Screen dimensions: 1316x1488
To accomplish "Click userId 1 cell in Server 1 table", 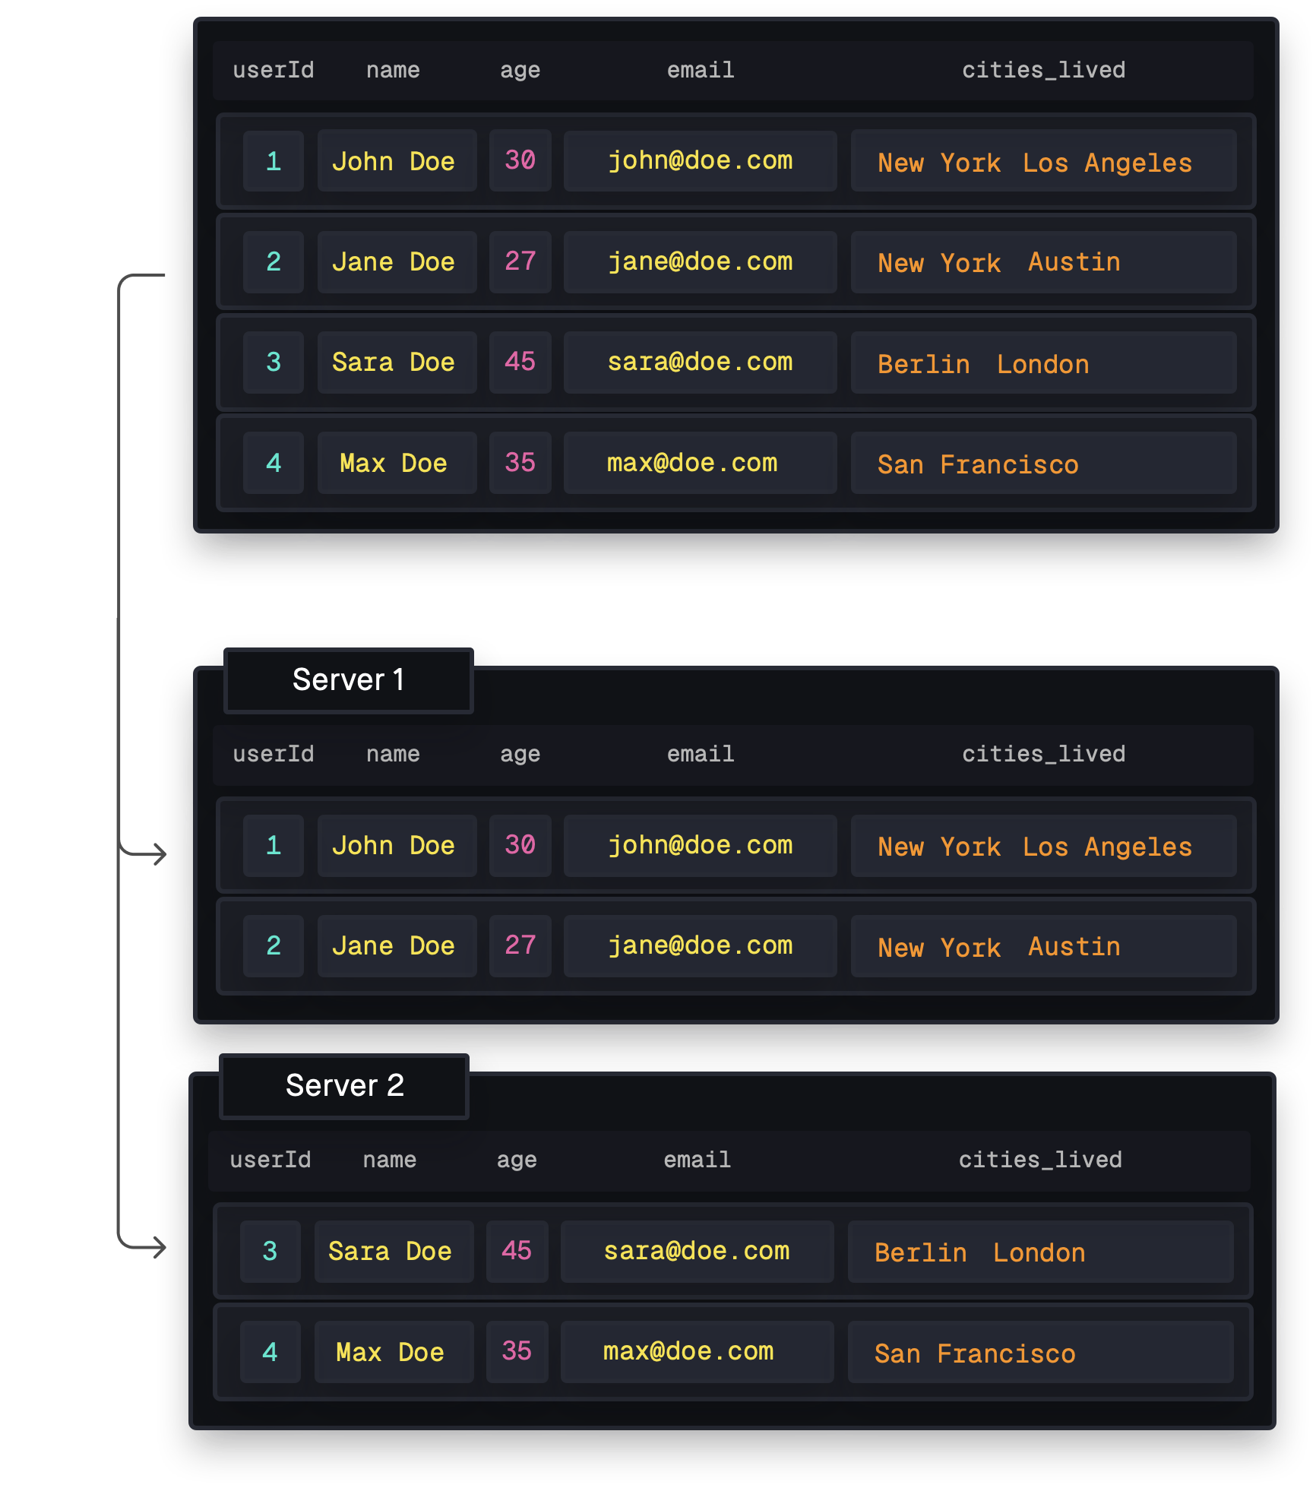I will pyautogui.click(x=274, y=846).
